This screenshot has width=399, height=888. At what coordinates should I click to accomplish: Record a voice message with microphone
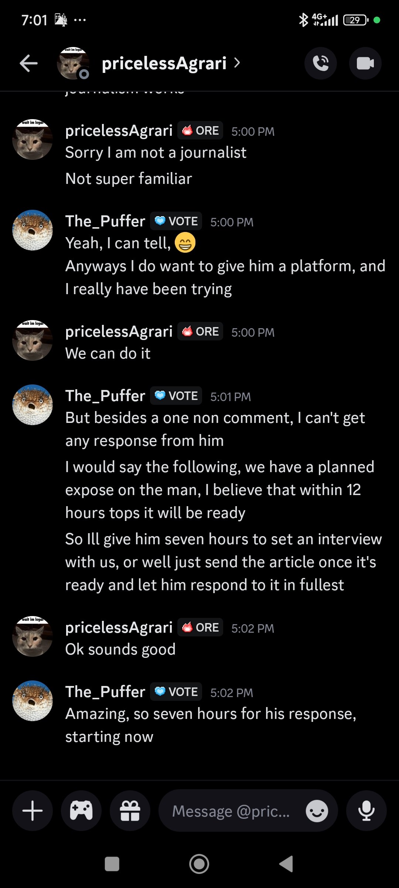[366, 811]
